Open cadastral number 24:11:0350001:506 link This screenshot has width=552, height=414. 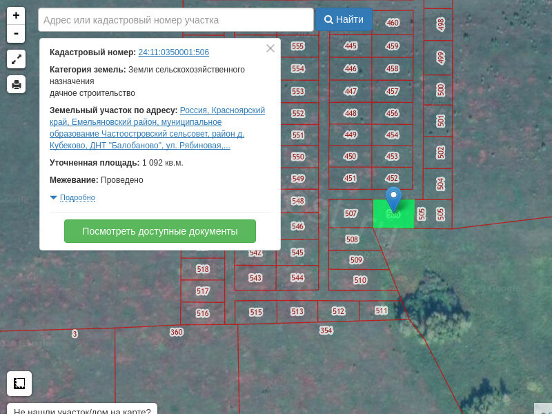coord(173,52)
